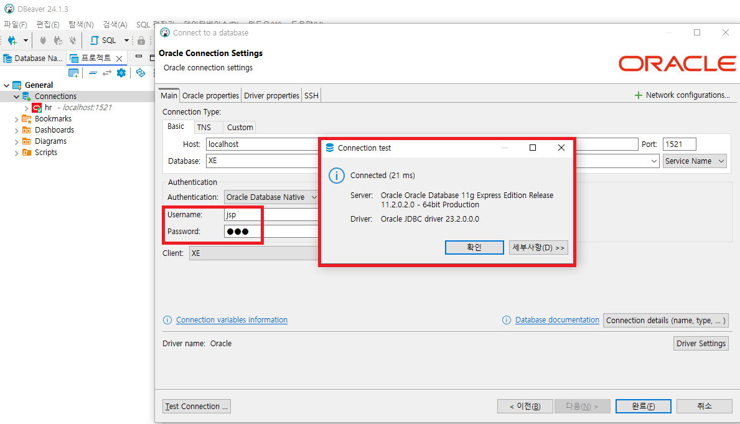Open the 파일(F) menu

pos(16,24)
